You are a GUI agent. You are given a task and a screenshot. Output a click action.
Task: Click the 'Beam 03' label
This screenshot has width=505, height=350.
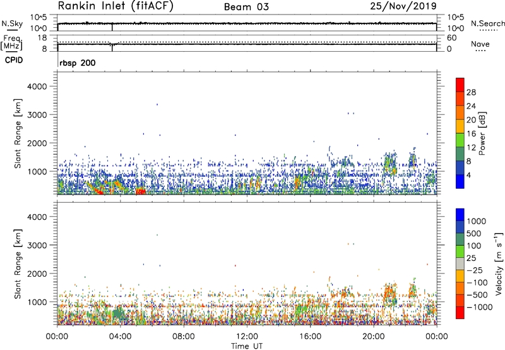246,7
